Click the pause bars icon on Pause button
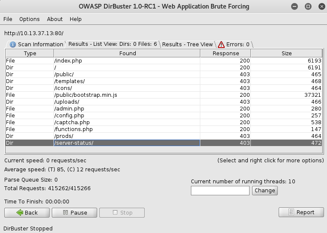This screenshot has width=327, height=233. pyautogui.click(x=65, y=212)
